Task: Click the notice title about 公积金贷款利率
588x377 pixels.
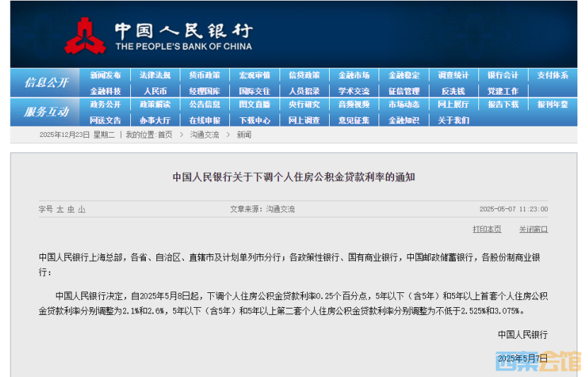Action: point(294,177)
